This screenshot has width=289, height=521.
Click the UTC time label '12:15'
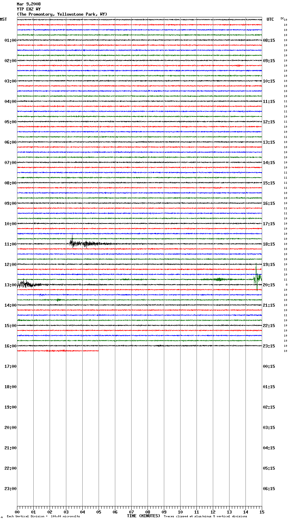click(269, 122)
